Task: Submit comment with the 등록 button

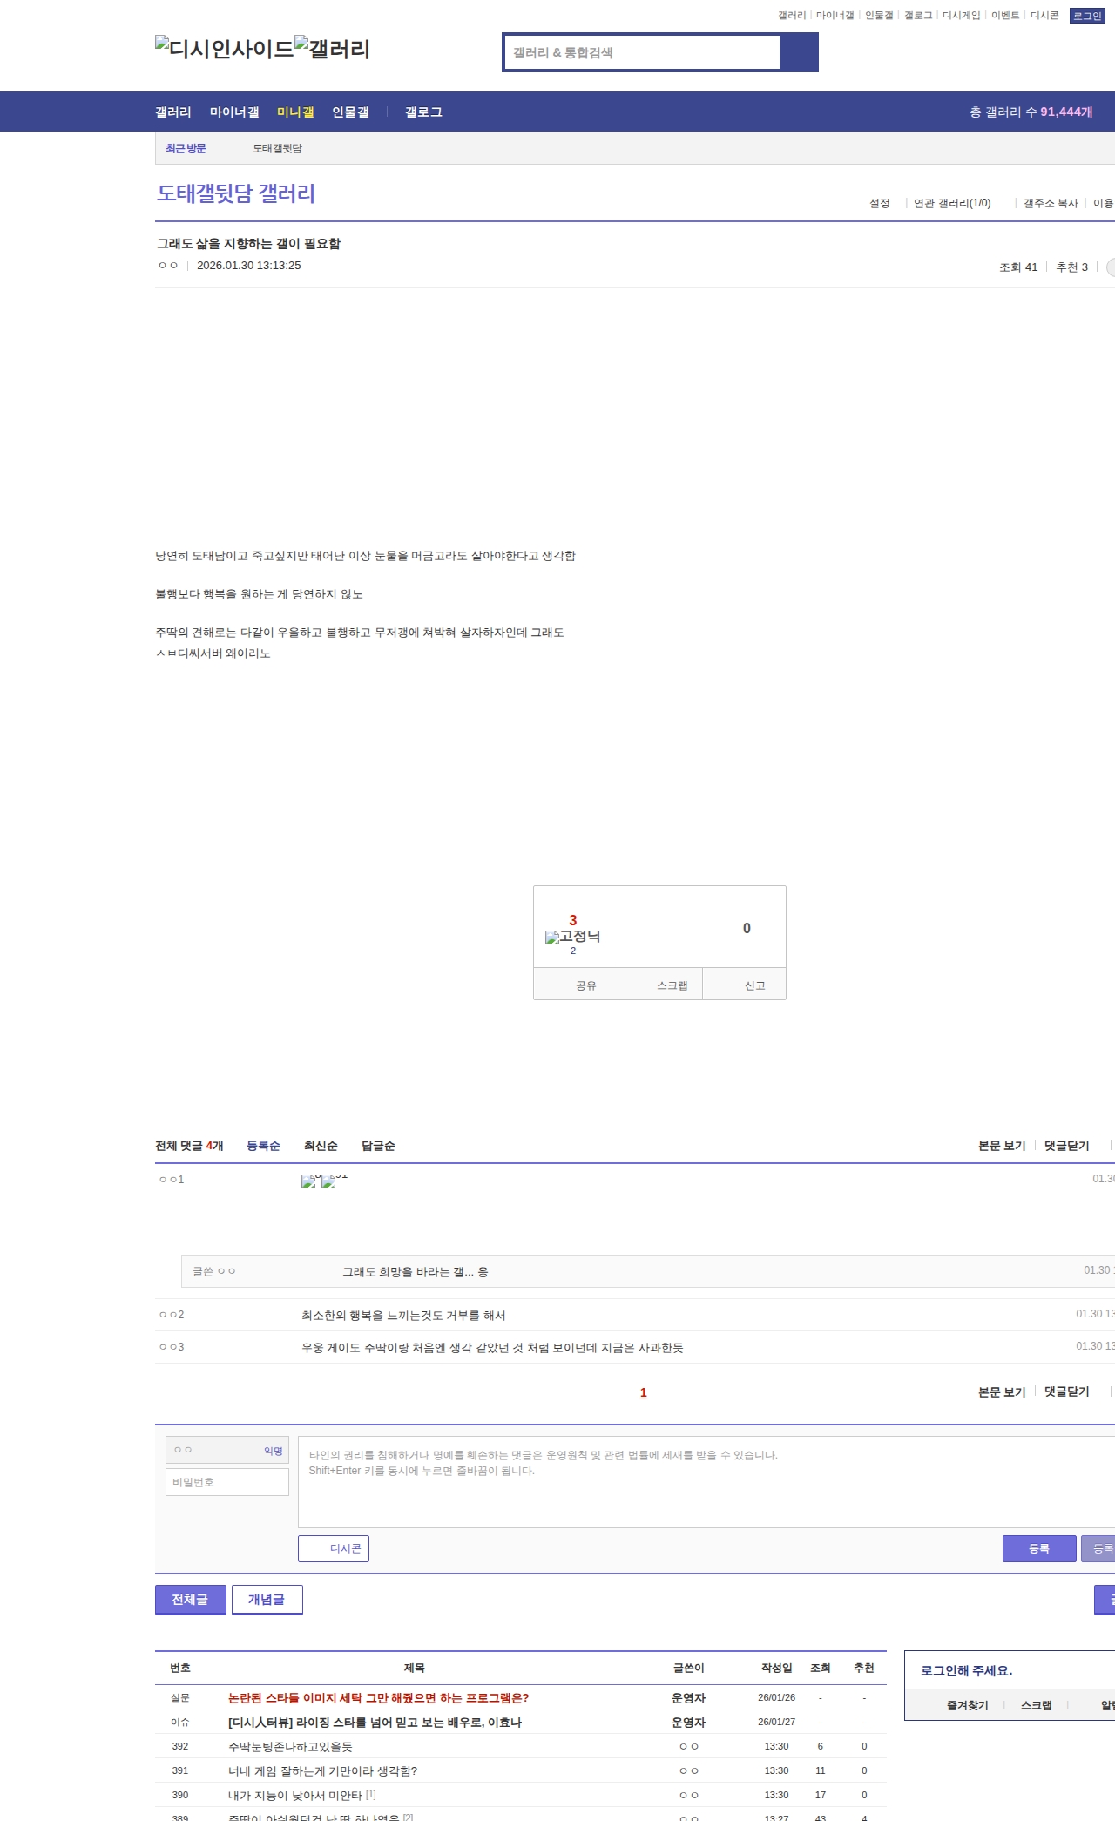Action: point(1038,1548)
